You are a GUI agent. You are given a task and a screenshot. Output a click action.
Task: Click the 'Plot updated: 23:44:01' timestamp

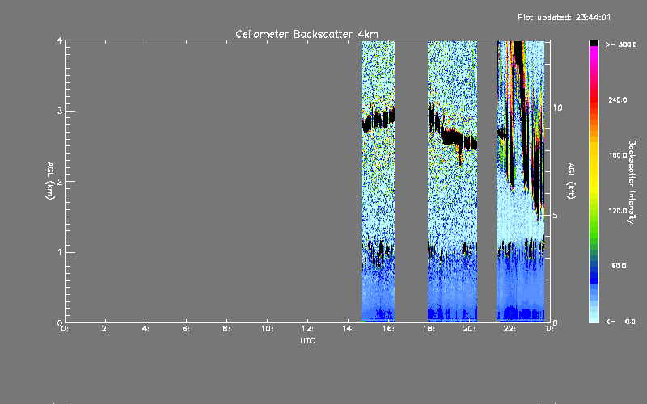(564, 17)
